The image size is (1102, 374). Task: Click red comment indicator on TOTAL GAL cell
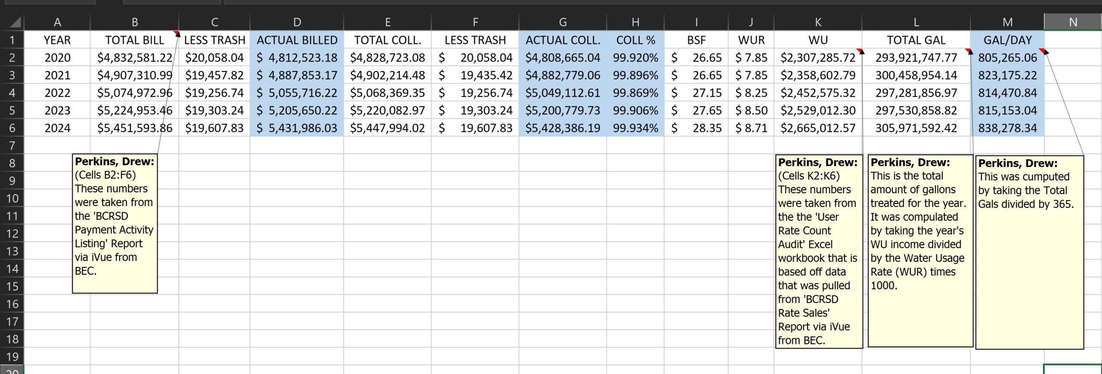click(968, 51)
